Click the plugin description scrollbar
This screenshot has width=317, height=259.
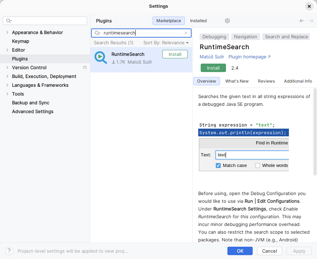[315, 132]
